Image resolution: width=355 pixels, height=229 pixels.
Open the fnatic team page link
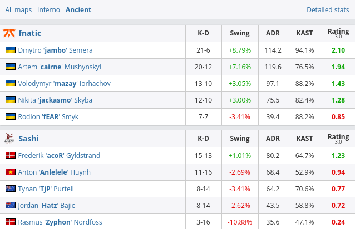[x=30, y=33]
